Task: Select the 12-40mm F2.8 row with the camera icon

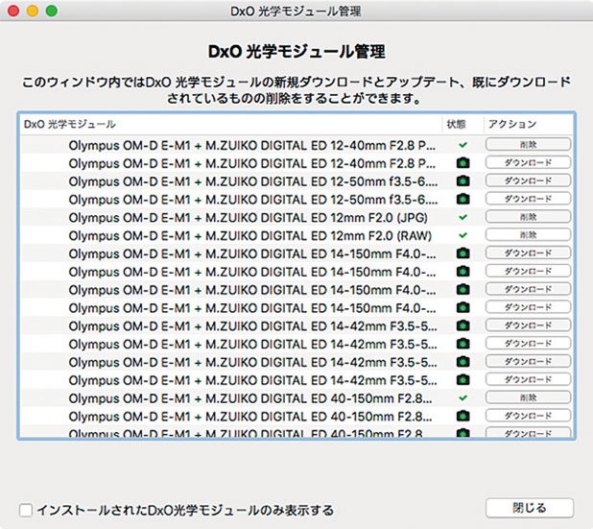Action: tap(296, 163)
